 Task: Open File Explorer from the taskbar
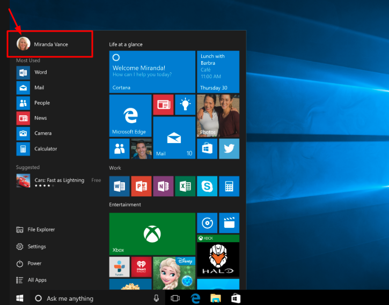(216, 298)
